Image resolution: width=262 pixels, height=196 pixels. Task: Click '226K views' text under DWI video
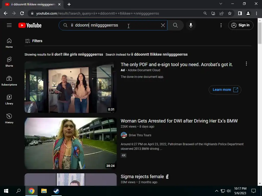coord(128,127)
